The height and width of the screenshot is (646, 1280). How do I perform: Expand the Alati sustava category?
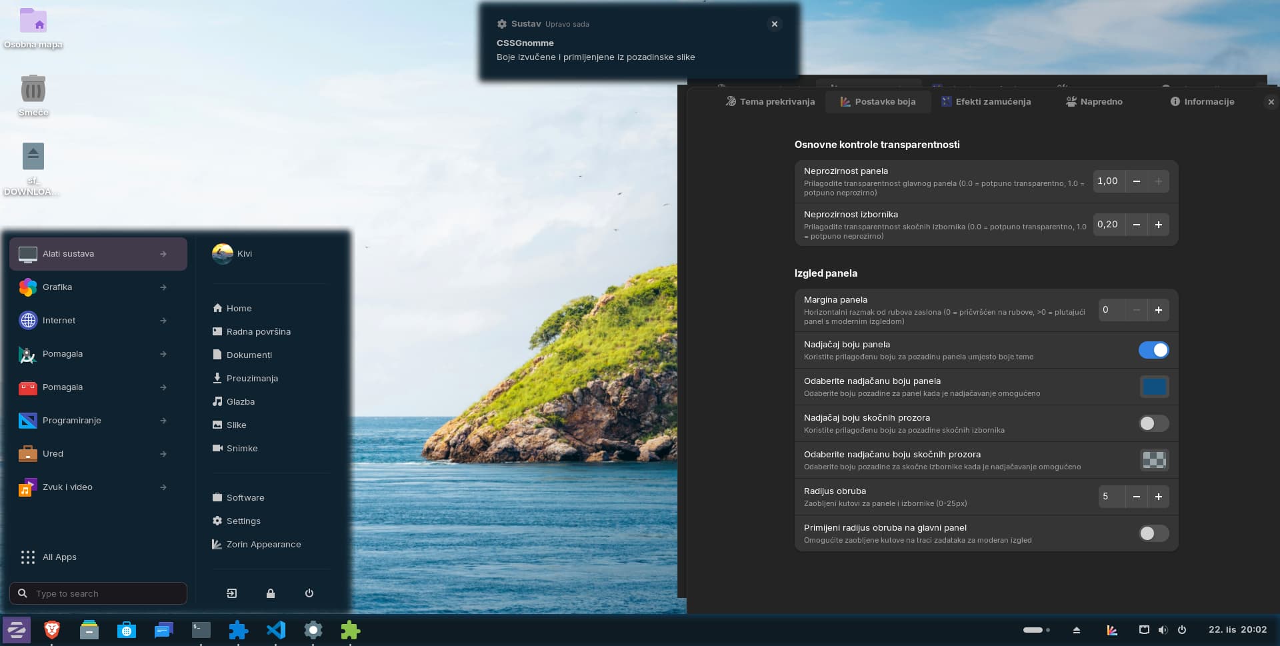point(98,254)
